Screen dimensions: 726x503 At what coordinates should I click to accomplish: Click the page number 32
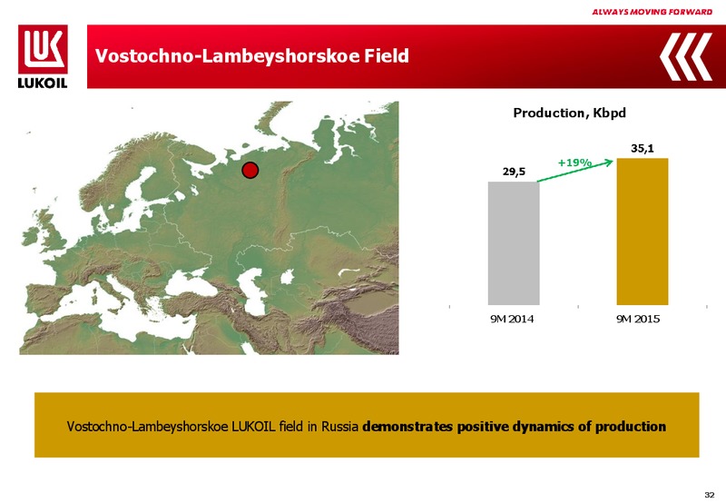click(x=709, y=495)
